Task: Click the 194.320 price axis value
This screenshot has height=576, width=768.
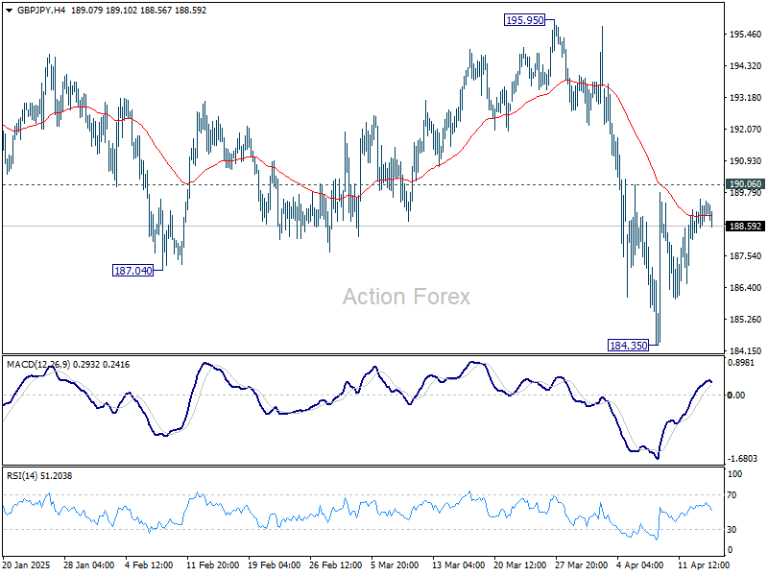Action: tap(746, 66)
